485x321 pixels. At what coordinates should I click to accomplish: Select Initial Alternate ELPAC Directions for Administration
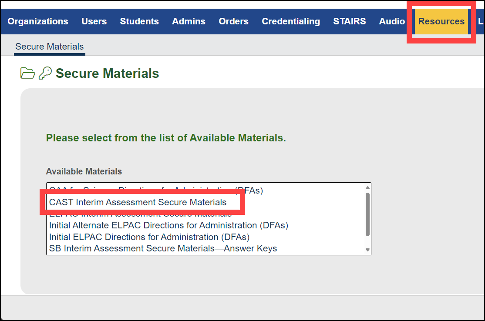[x=168, y=225]
